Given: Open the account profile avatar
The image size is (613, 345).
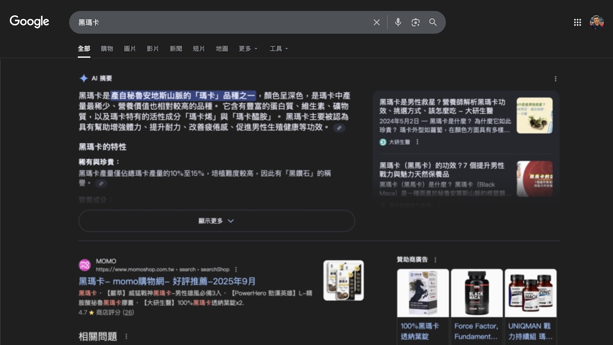Looking at the screenshot, I should point(597,22).
